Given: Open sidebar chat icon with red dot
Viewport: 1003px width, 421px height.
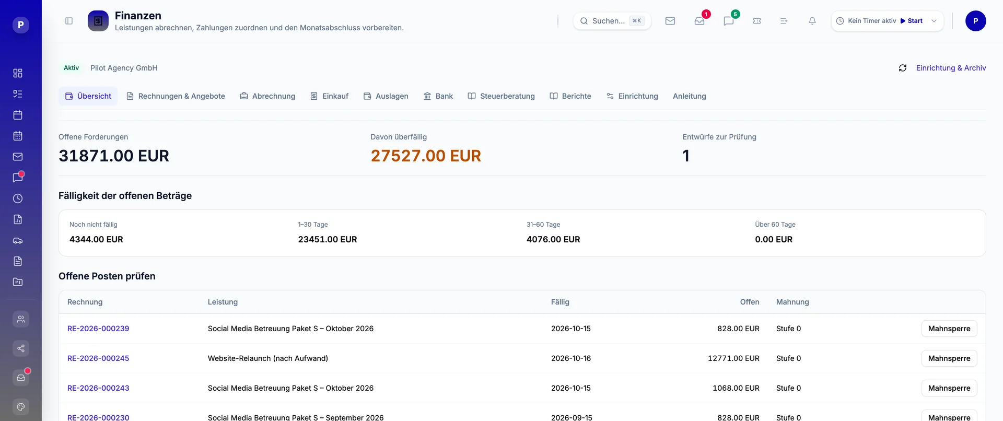Looking at the screenshot, I should (18, 178).
